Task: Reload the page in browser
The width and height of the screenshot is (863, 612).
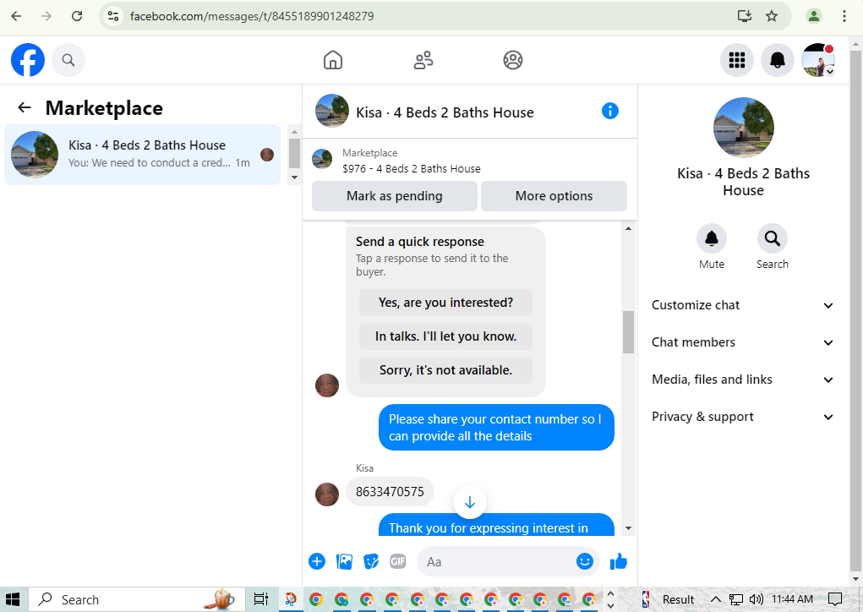Action: click(x=77, y=16)
